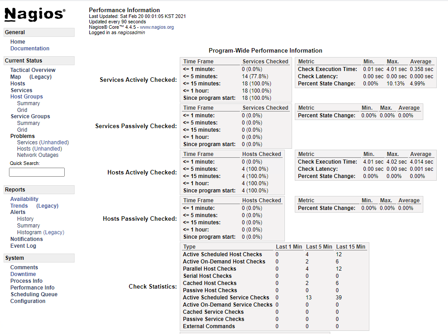Open the Configuration page
The image size is (448, 334).
(x=28, y=301)
